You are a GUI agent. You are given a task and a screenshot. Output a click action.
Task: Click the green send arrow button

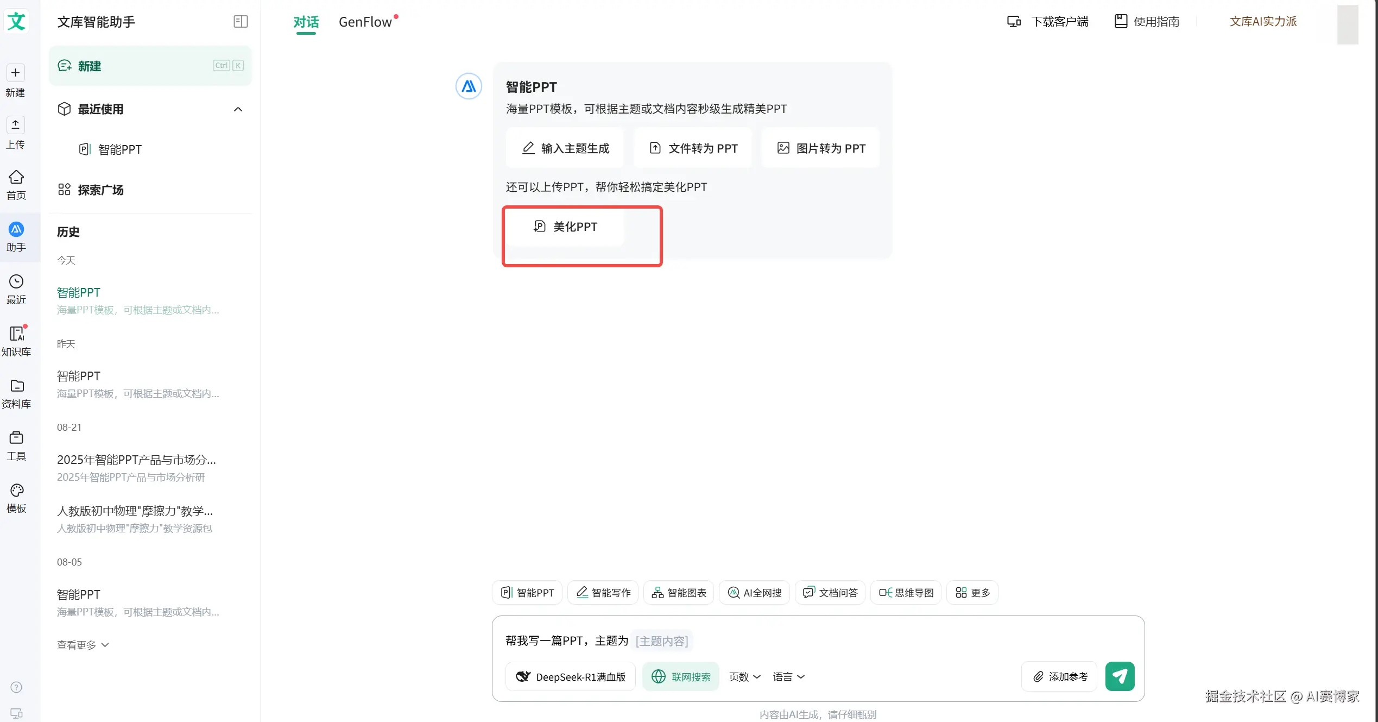[1120, 676]
